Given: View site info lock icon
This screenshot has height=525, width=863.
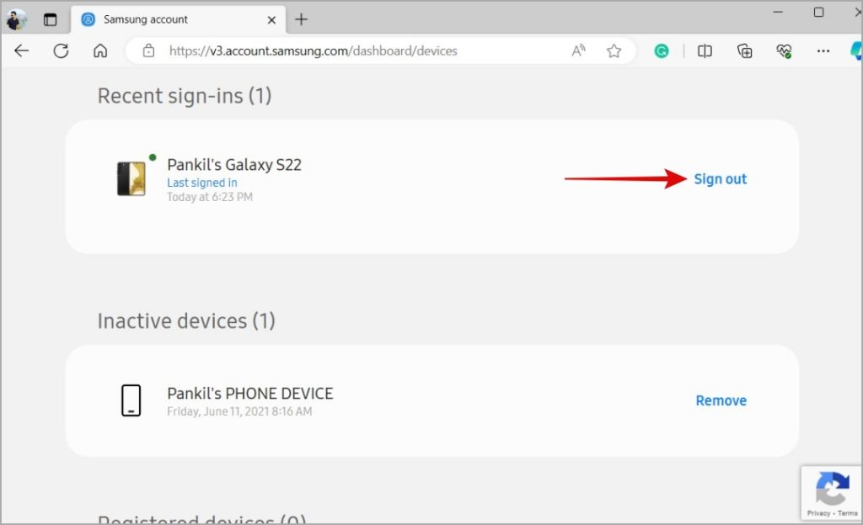Looking at the screenshot, I should tap(148, 51).
